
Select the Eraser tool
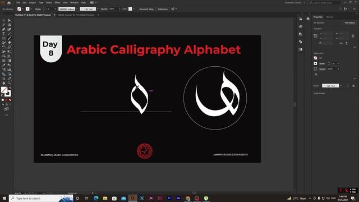coord(10,43)
